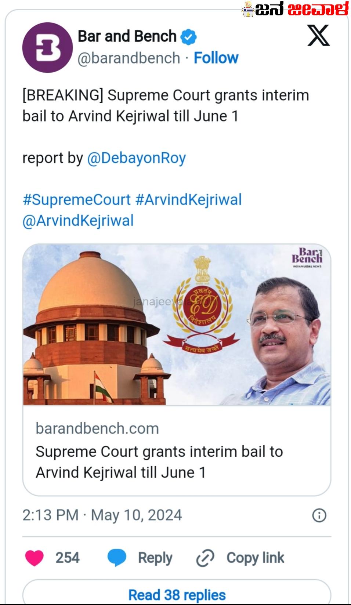The height and width of the screenshot is (605, 351).
Task: Click the blue reply bubble icon
Action: [x=117, y=558]
